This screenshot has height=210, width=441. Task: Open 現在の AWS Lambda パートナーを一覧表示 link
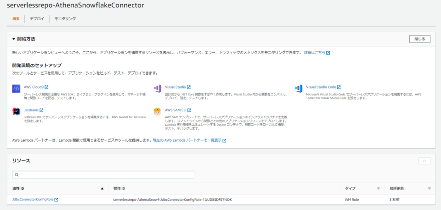point(187,140)
